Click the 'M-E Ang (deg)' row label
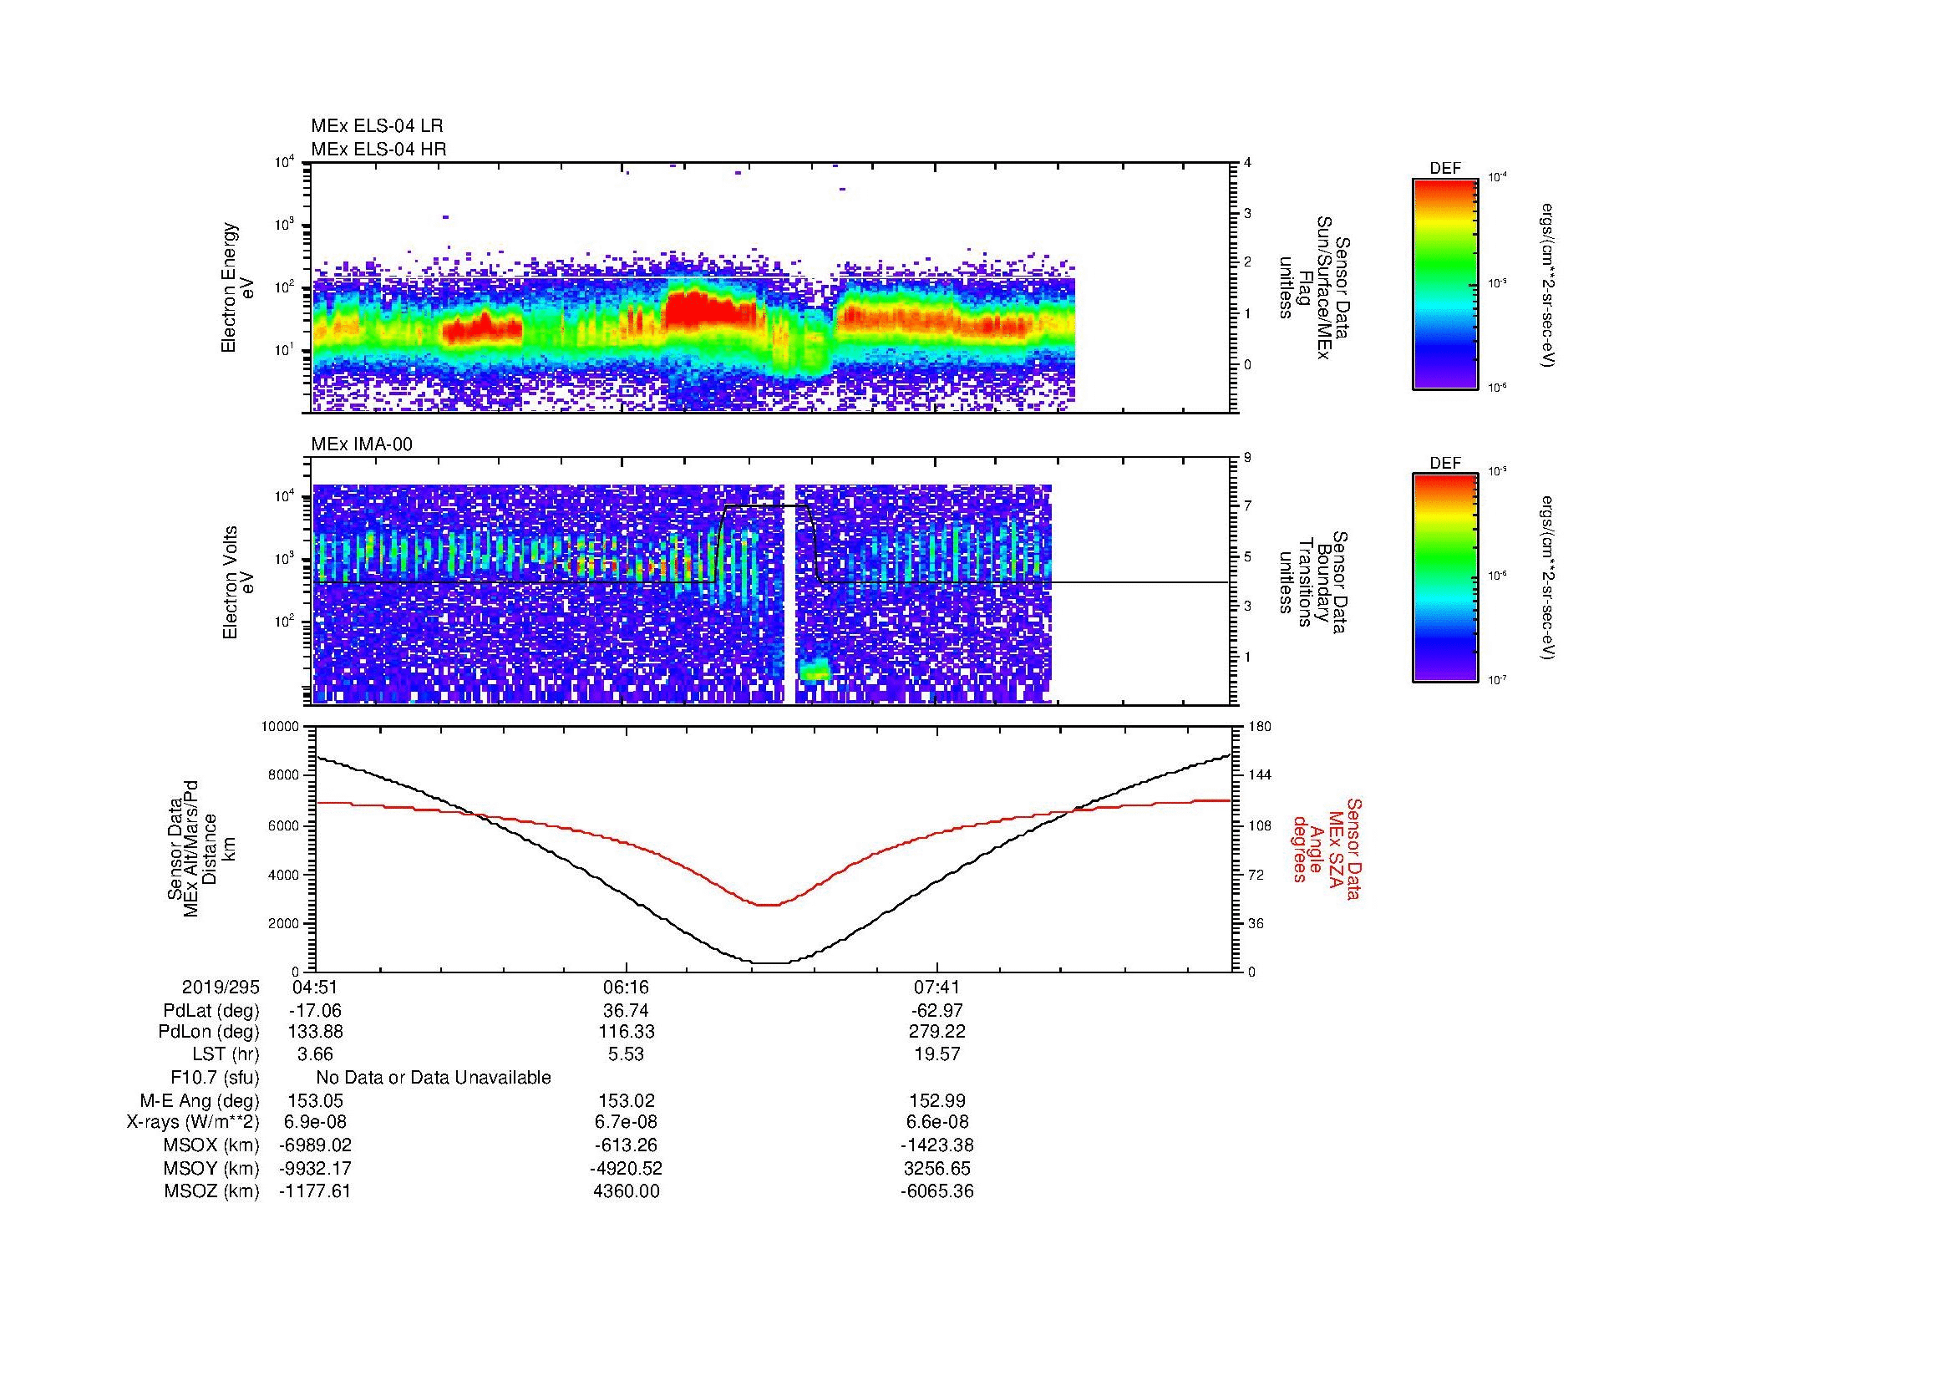This screenshot has width=1954, height=1381. 199,1100
